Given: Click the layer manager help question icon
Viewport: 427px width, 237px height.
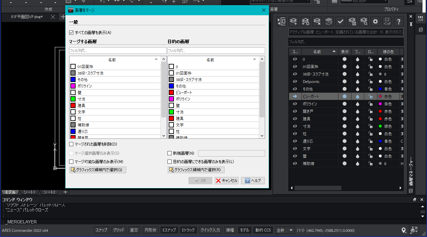Looking at the screenshot, I should (399, 22).
